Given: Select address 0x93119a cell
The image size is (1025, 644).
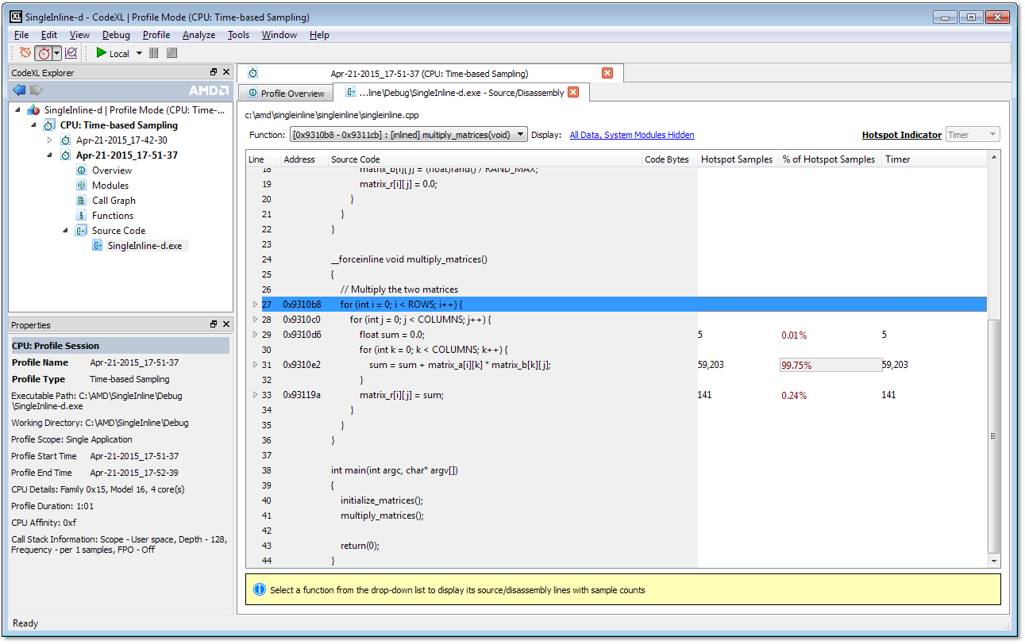Looking at the screenshot, I should (305, 395).
